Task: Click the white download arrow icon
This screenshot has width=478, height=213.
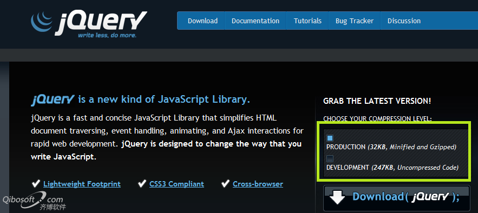Action: point(337,197)
